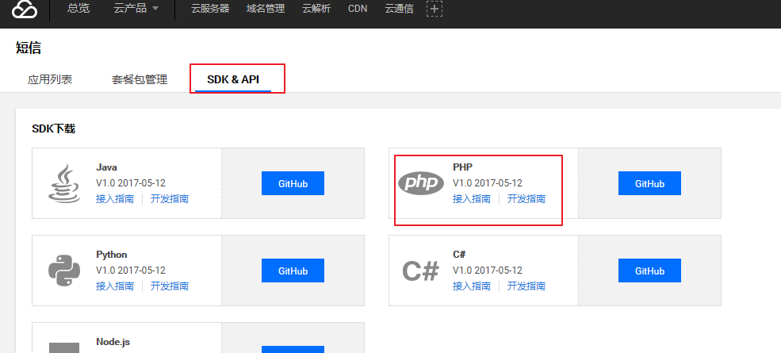Go to 域名管理
Viewport: 781px width, 353px height.
point(266,9)
